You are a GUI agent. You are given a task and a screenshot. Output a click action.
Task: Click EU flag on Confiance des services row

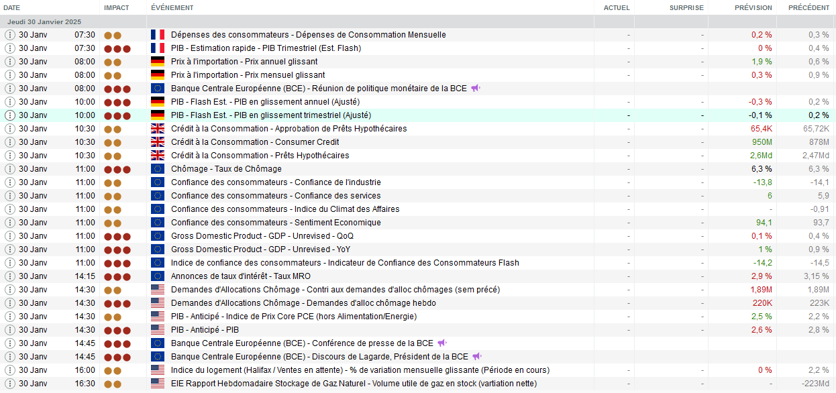[158, 196]
